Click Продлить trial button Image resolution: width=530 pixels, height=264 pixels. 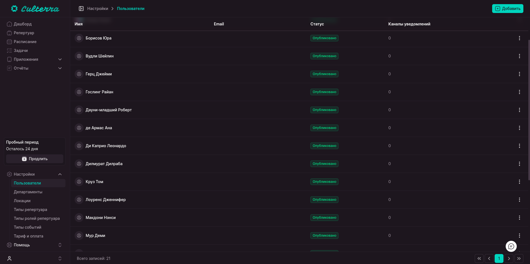(35, 159)
